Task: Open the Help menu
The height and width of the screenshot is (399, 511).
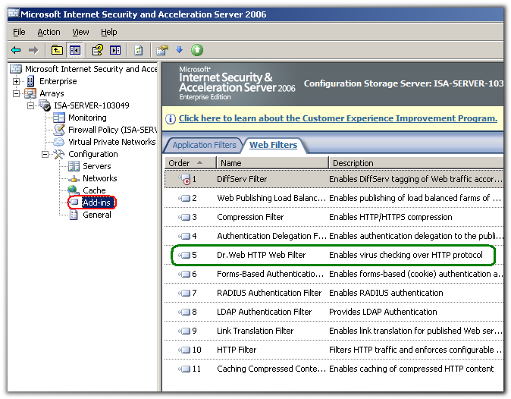Action: [x=109, y=32]
